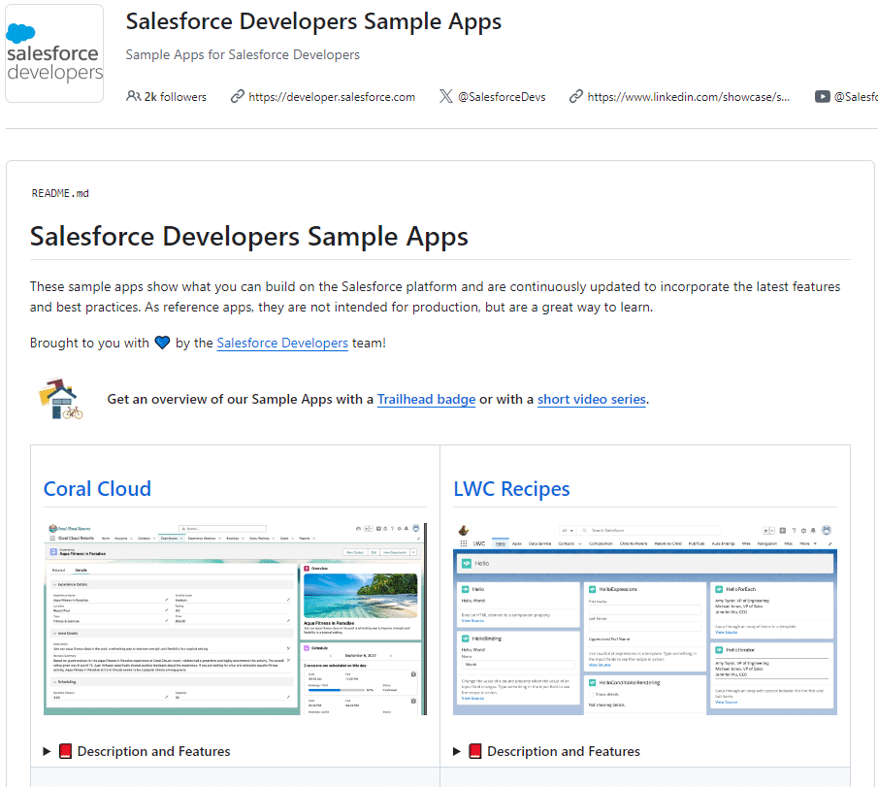The width and height of the screenshot is (878, 787).
Task: Open the LWC Recipes heading link
Action: click(x=512, y=489)
